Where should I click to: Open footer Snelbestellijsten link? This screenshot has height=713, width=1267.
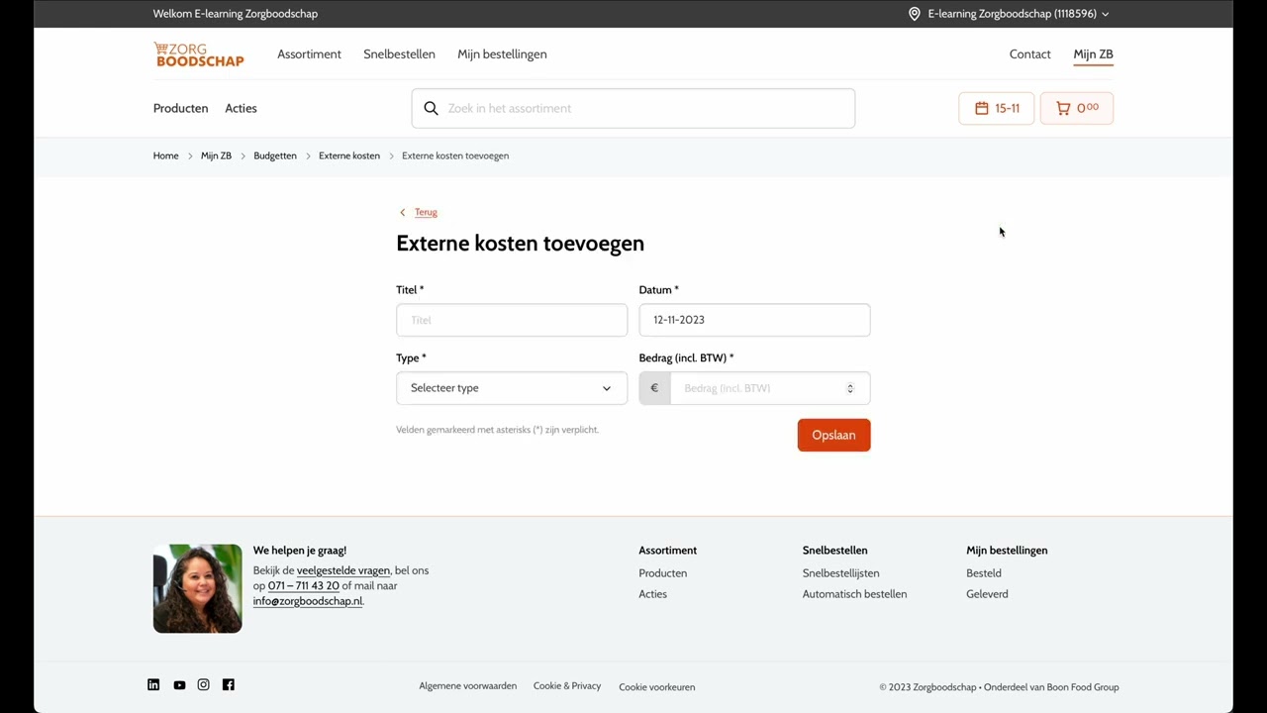tap(840, 572)
